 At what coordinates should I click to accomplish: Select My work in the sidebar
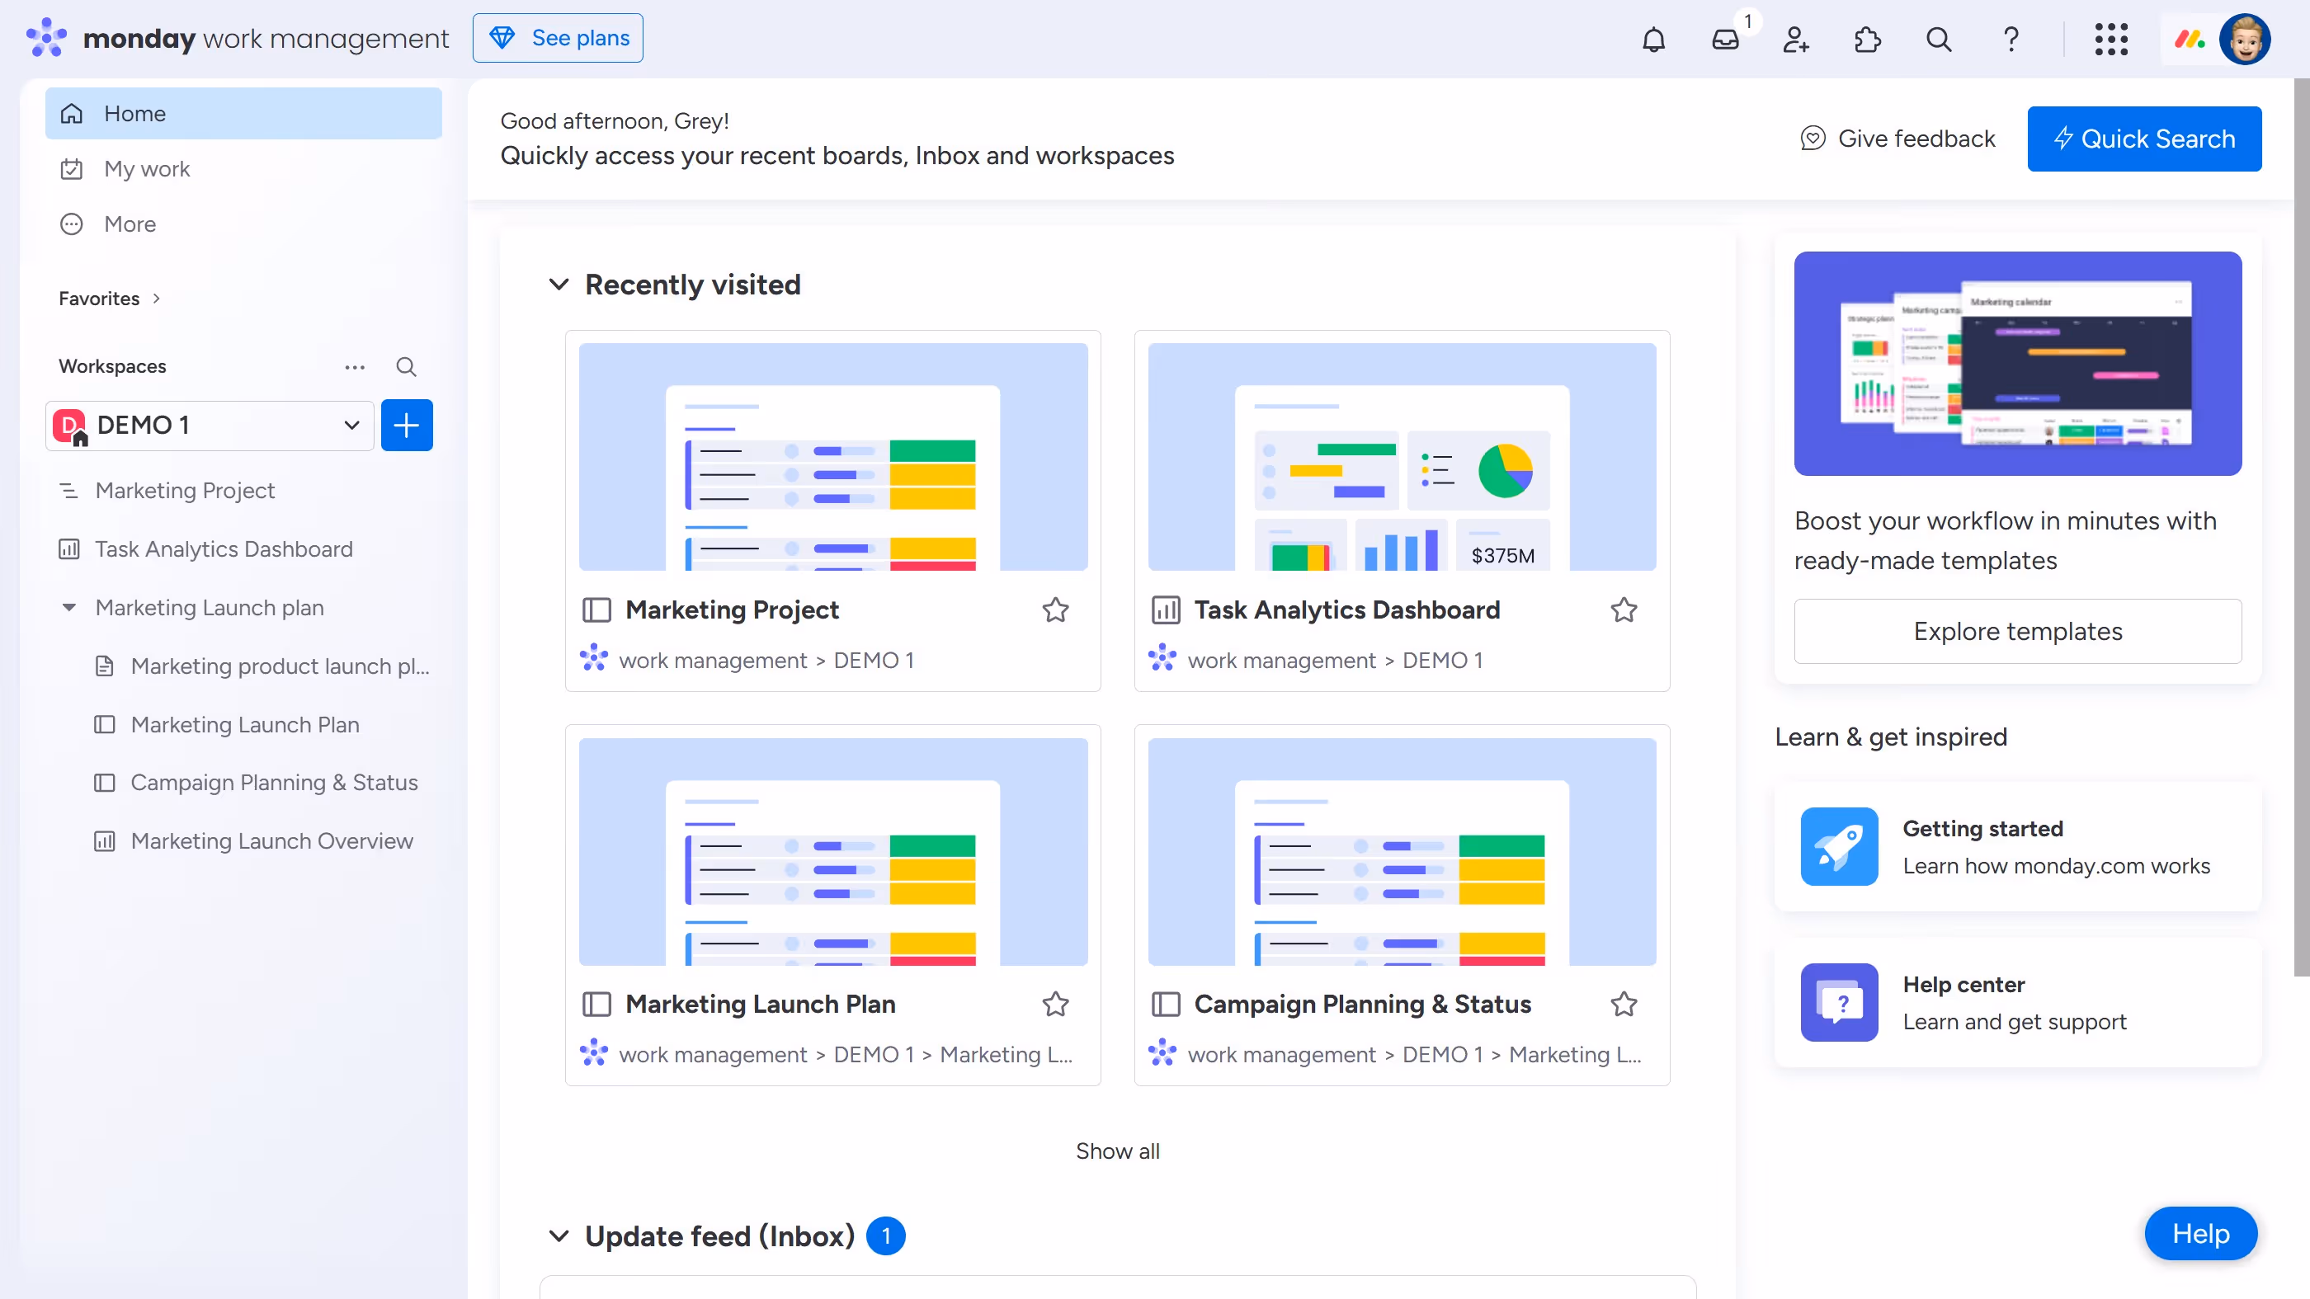147,168
